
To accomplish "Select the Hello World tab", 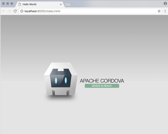I will pyautogui.click(x=40, y=4).
